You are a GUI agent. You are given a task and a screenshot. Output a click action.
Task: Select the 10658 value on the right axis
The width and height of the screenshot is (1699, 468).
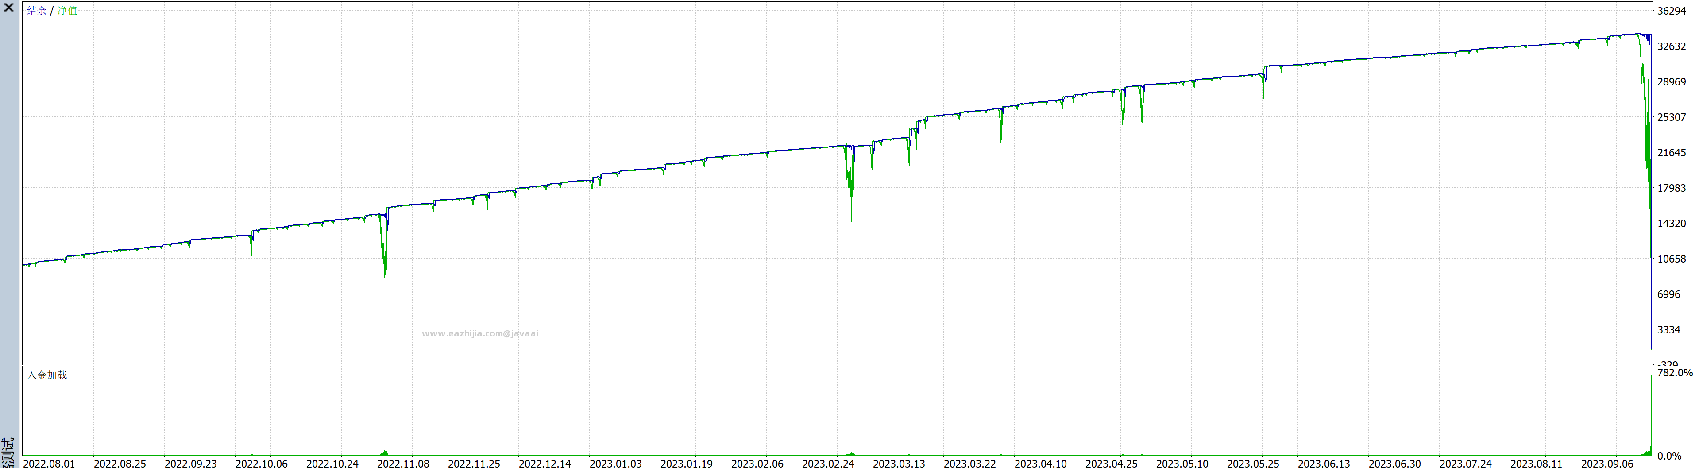pyautogui.click(x=1671, y=259)
